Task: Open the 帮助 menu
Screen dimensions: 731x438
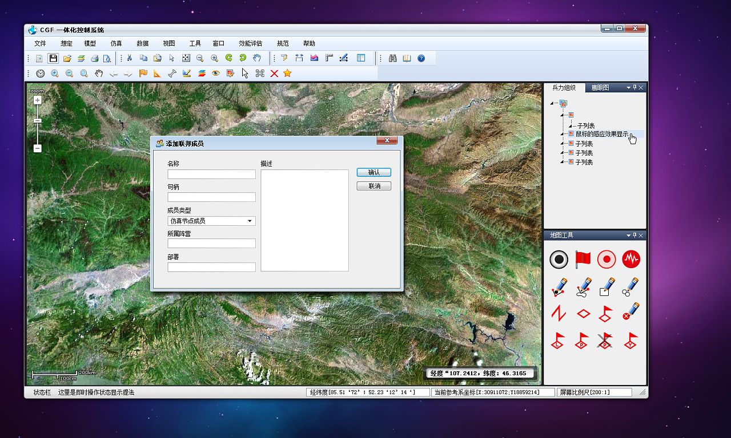Action: 309,43
